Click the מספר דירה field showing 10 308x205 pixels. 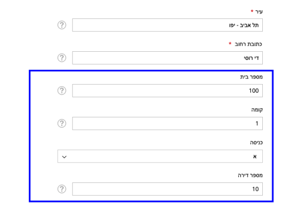(x=167, y=189)
